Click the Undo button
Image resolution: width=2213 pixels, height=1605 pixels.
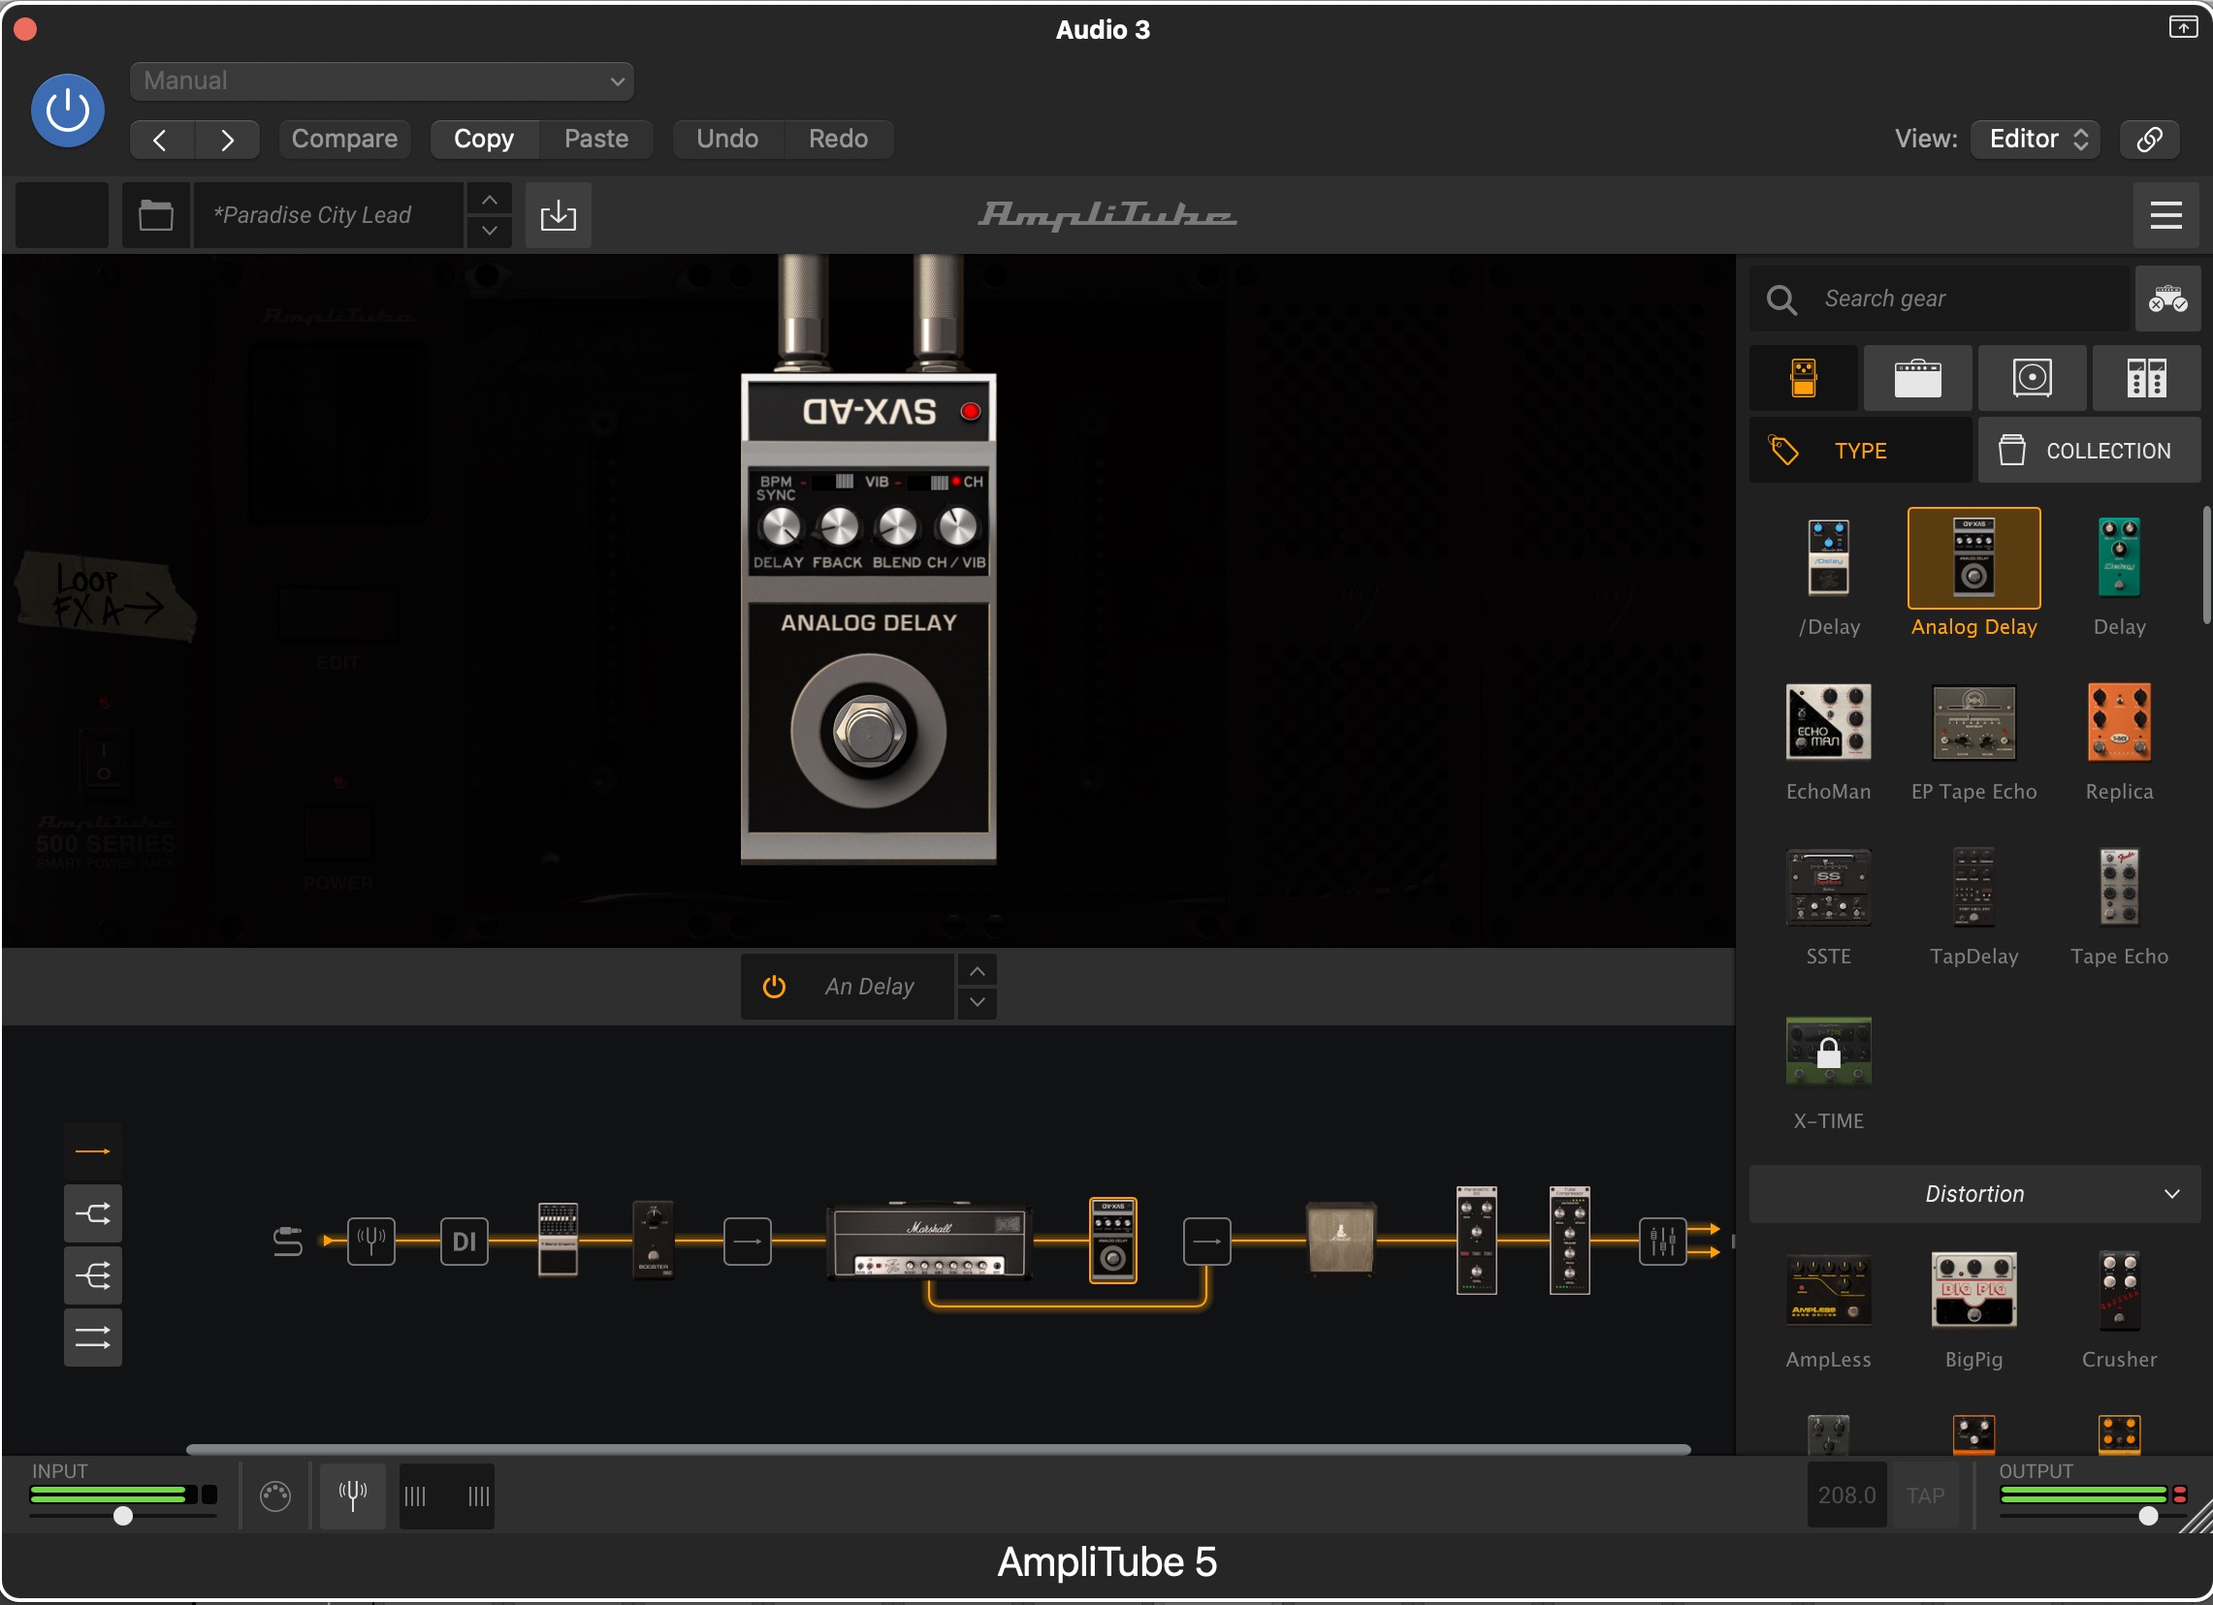click(x=728, y=140)
